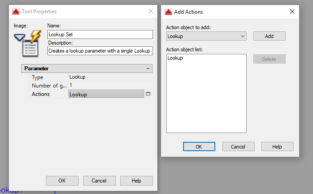Click the AutoCAD logo in Tool Properties title
Viewport: 313px width, 194px height.
[x=15, y=11]
